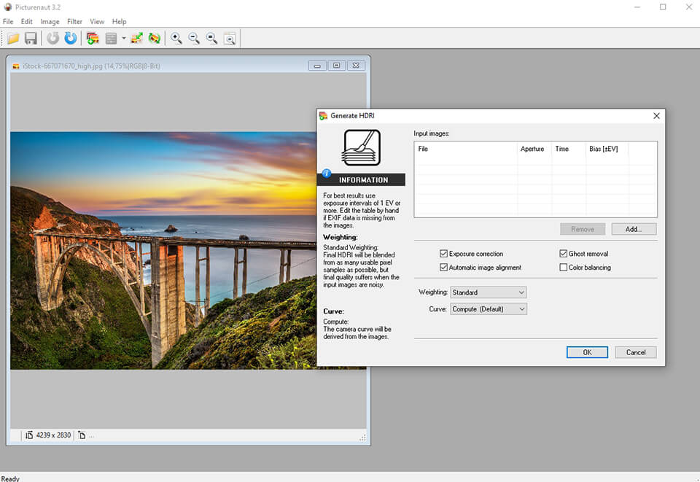The image size is (700, 482).
Task: Open the Filter menu
Action: (74, 21)
